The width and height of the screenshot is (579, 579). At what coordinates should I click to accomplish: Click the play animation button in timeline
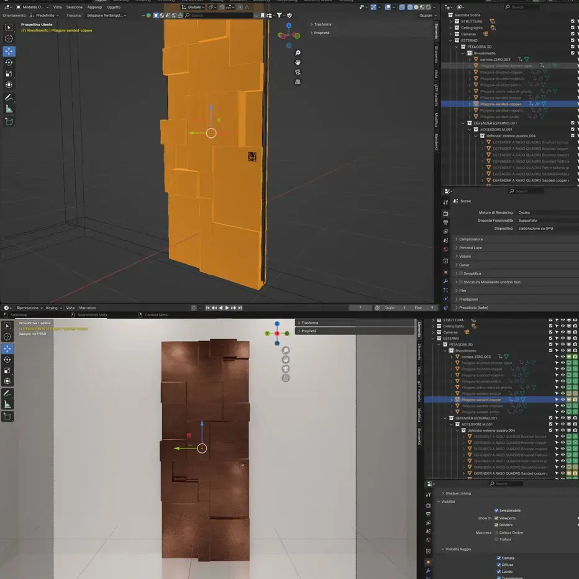coord(227,308)
